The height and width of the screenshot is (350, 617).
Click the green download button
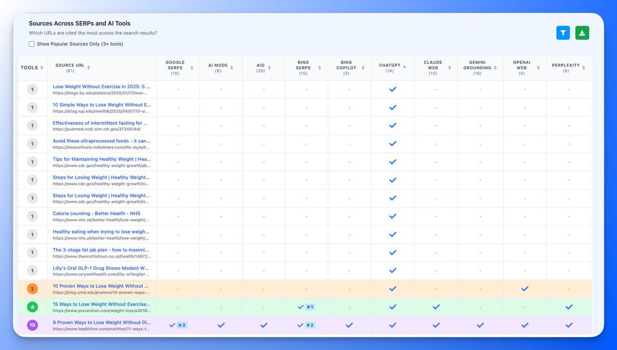click(x=582, y=33)
